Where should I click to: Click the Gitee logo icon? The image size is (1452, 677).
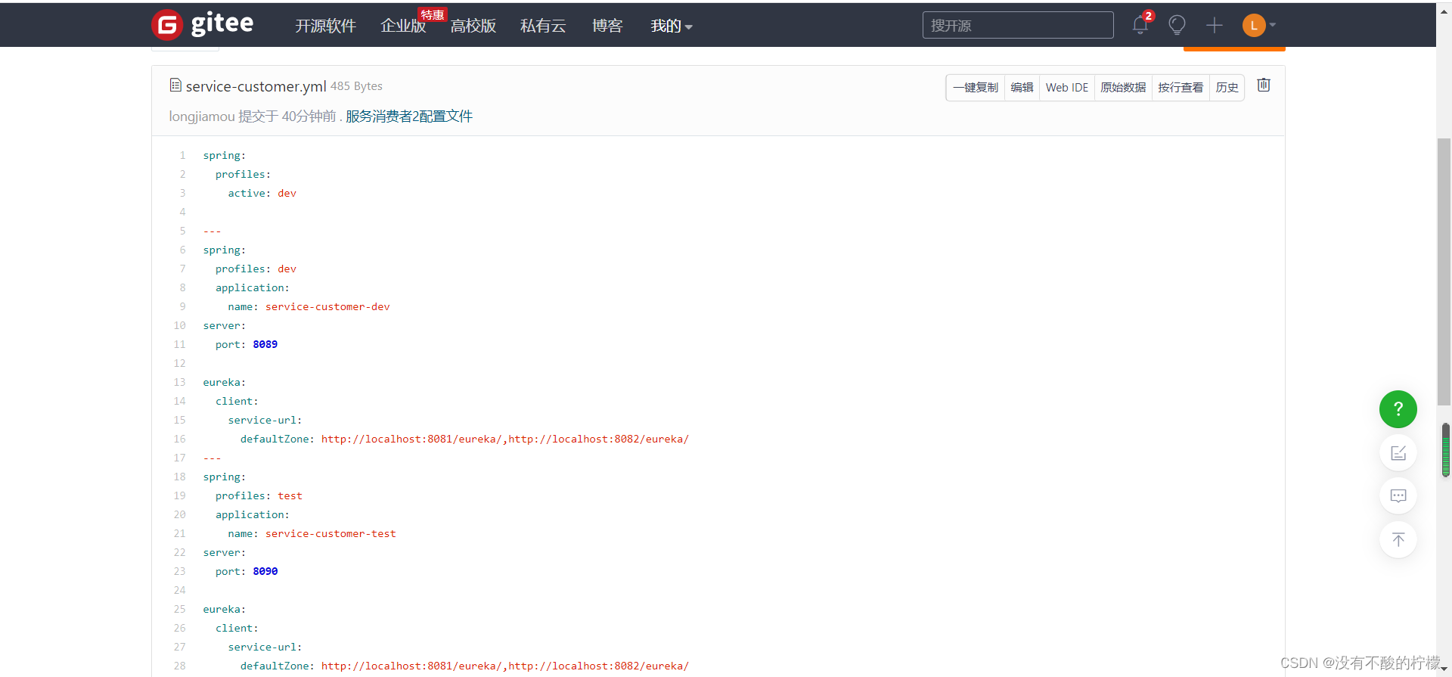pos(167,25)
